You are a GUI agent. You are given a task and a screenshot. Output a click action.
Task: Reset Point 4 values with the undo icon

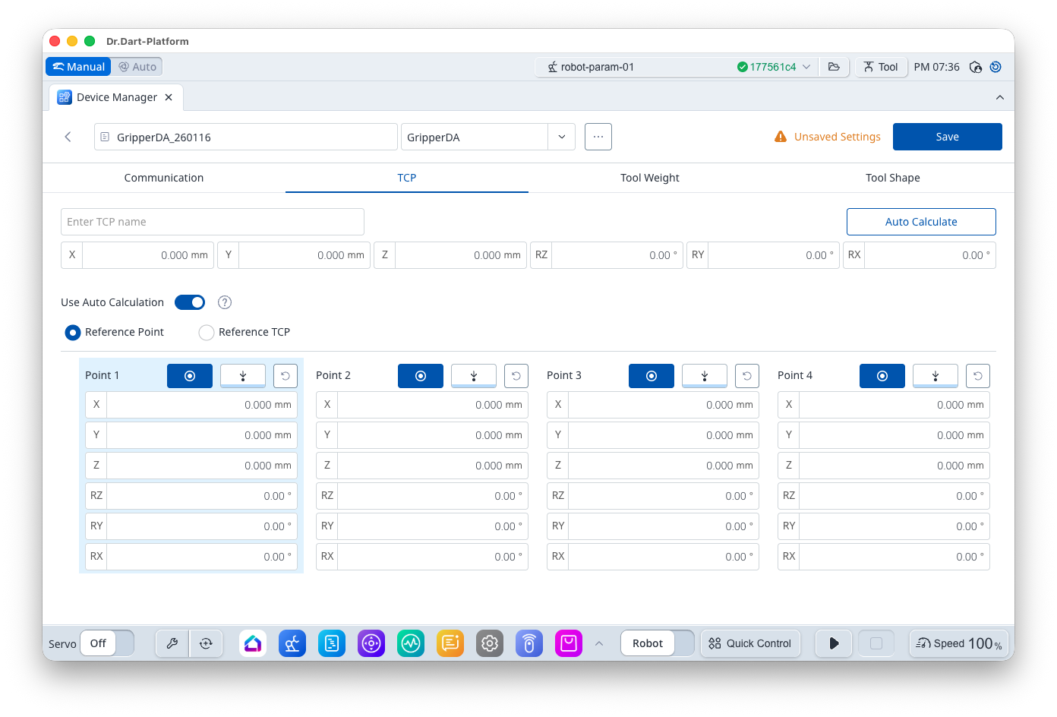click(978, 376)
